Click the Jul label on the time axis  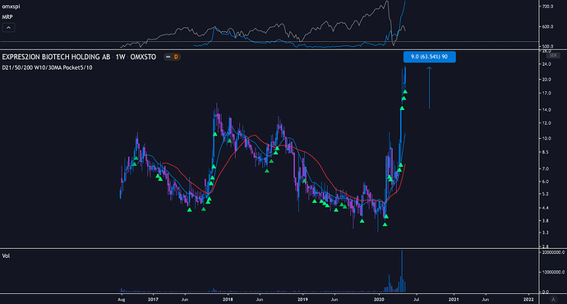(x=416, y=299)
